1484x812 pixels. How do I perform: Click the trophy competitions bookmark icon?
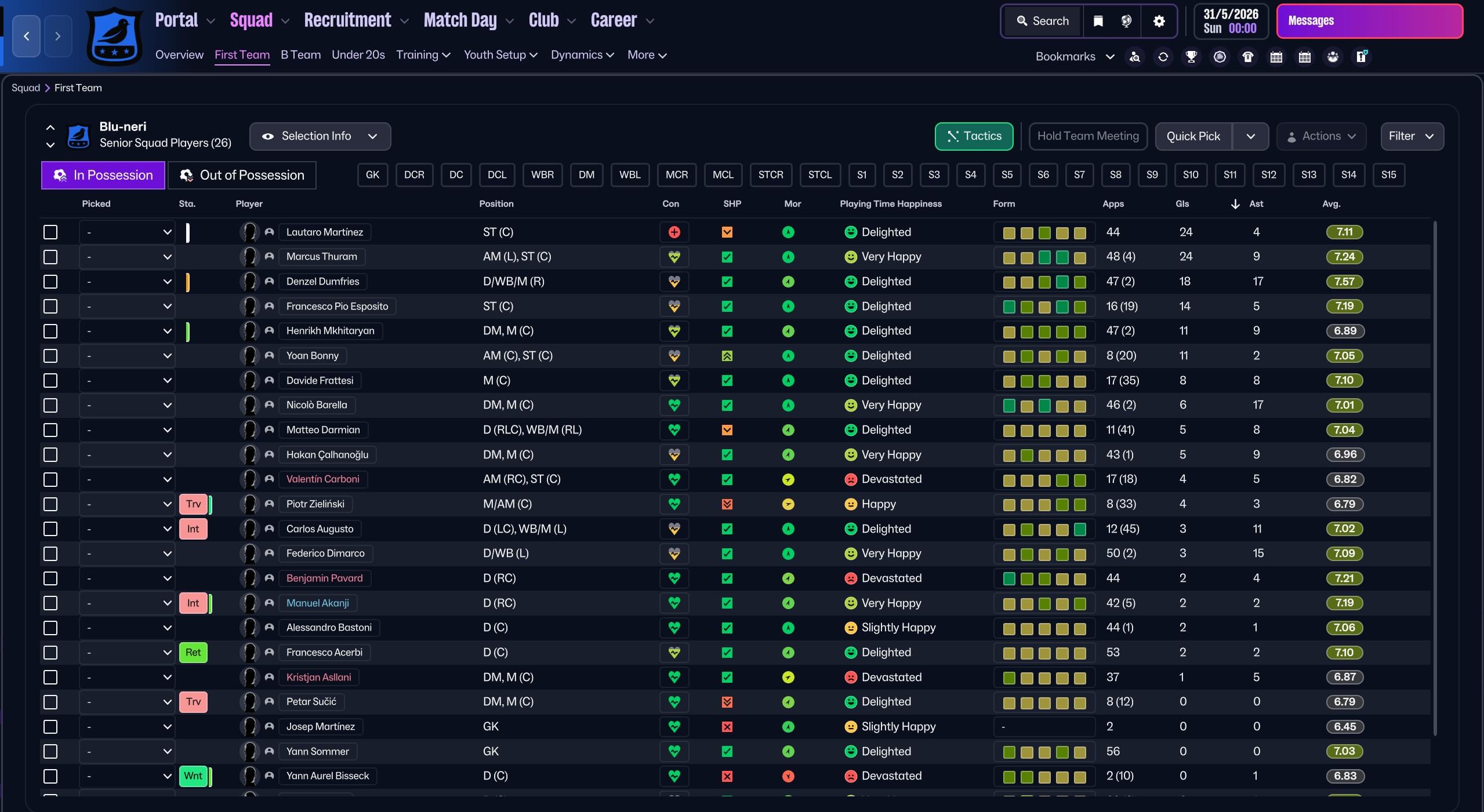pos(1191,57)
